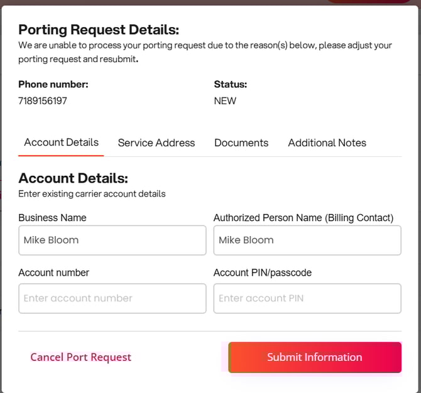The width and height of the screenshot is (421, 393).
Task: Focus the Enter account PIN field
Action: click(x=307, y=298)
